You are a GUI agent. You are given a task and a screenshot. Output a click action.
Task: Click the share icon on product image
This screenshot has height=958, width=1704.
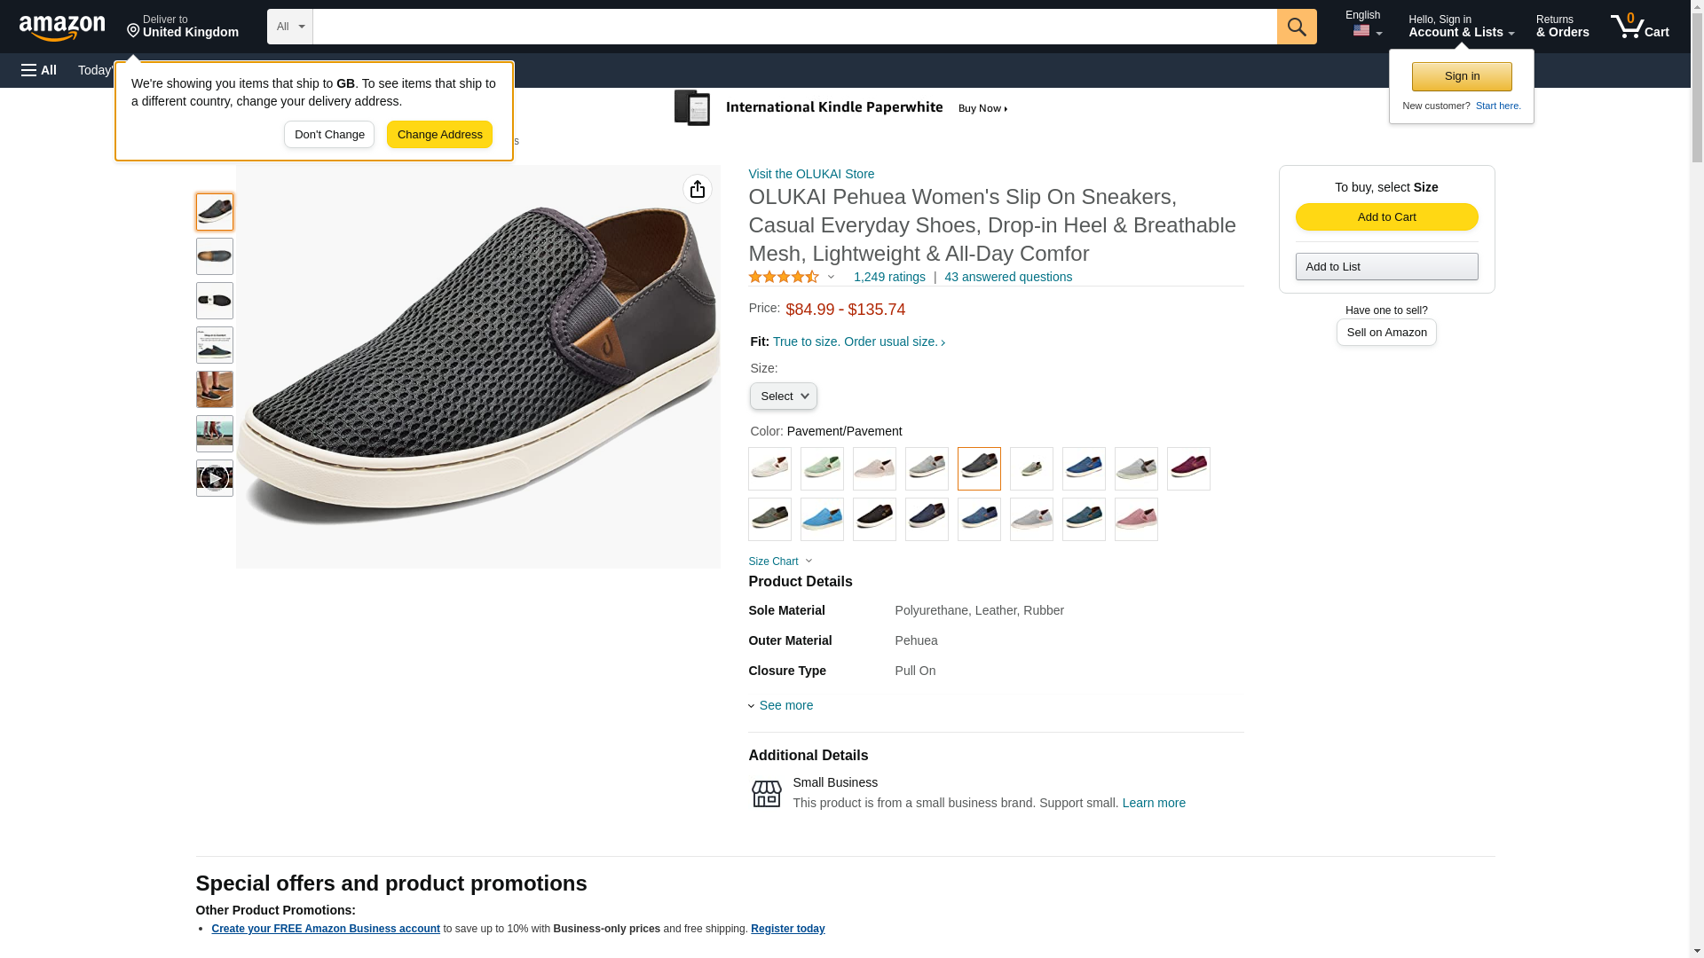pos(697,189)
